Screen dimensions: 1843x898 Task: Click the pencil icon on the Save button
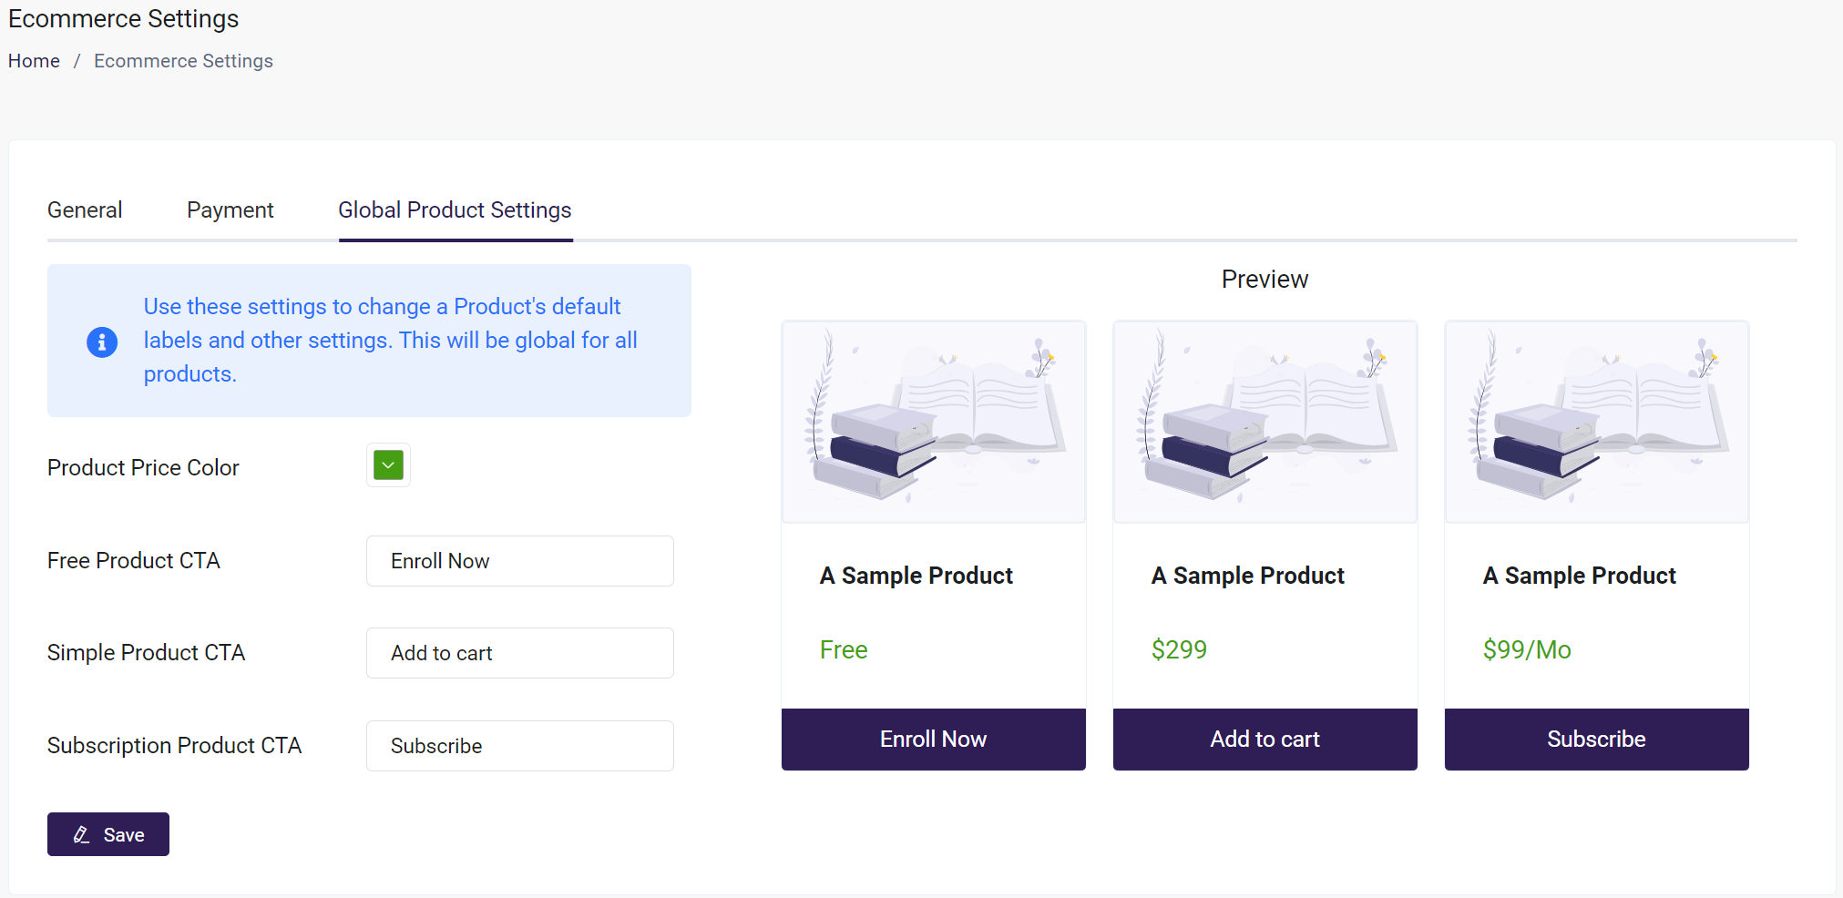click(81, 834)
